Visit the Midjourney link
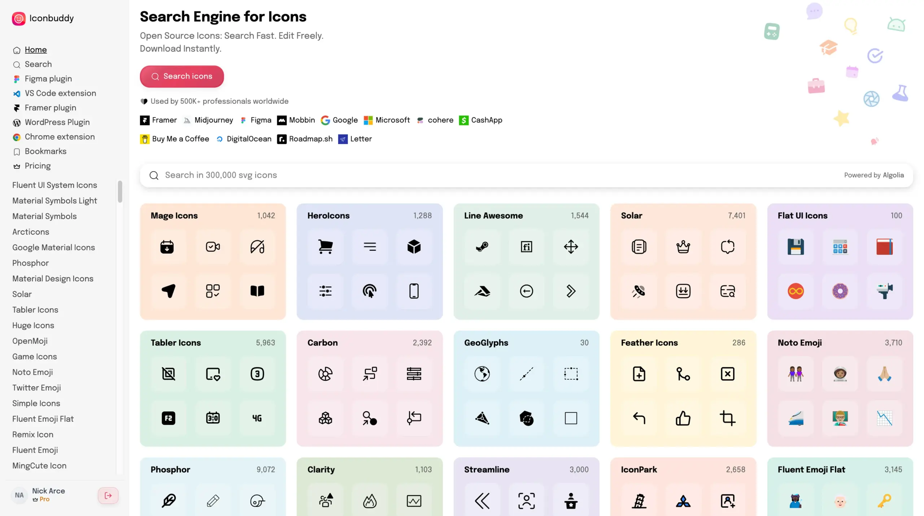The width and height of the screenshot is (924, 516). point(208,120)
